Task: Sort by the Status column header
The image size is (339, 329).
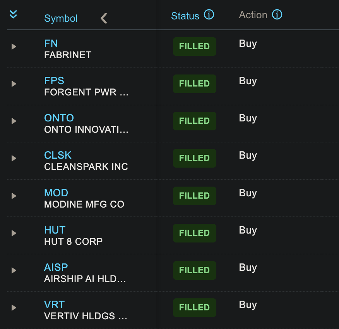Action: 185,16
